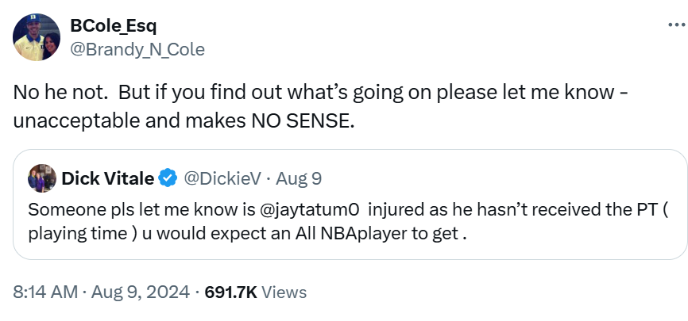This screenshot has height=321, width=688.
Task: Click the blue verified checkmark badge
Action: click(x=167, y=178)
